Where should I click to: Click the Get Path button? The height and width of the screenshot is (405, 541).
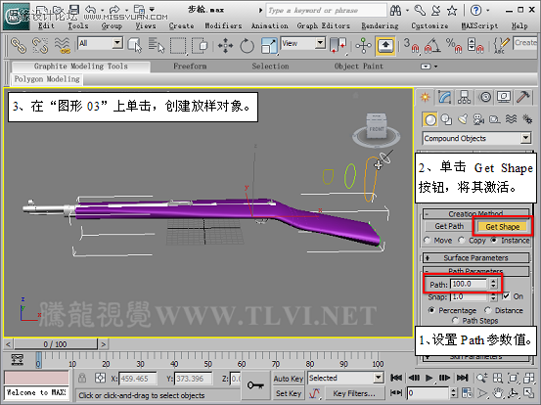449,226
